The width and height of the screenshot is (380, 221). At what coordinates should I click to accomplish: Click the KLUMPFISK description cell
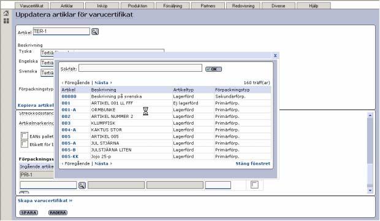click(x=103, y=123)
